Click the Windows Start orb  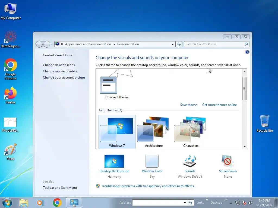7,203
